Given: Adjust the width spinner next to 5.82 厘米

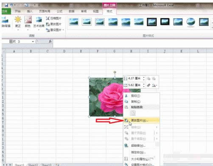Looking at the screenshot, I should tap(144, 85).
